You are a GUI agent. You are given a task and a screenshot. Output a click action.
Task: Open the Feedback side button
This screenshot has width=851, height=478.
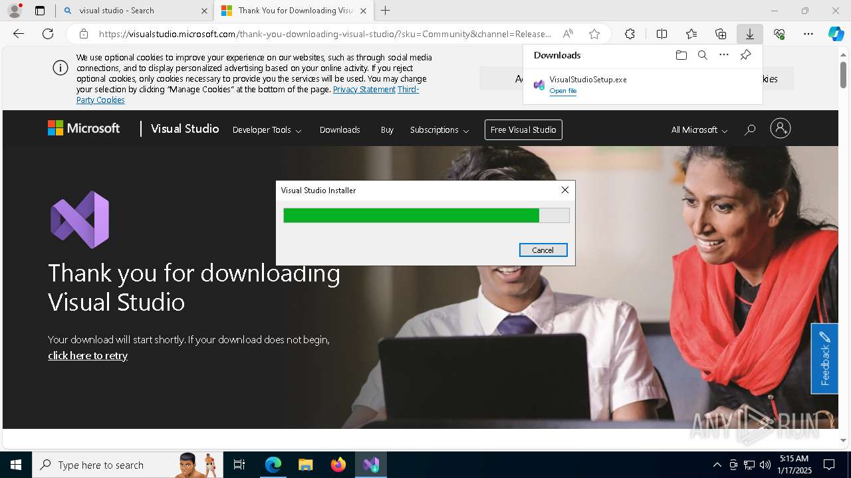pos(824,358)
